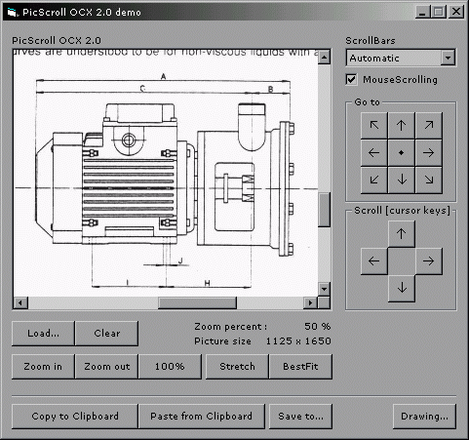The height and width of the screenshot is (440, 469).
Task: Click the '50 %' zoom value
Action: tap(318, 327)
